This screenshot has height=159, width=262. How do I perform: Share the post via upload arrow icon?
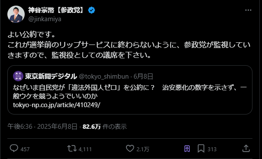click(x=246, y=148)
